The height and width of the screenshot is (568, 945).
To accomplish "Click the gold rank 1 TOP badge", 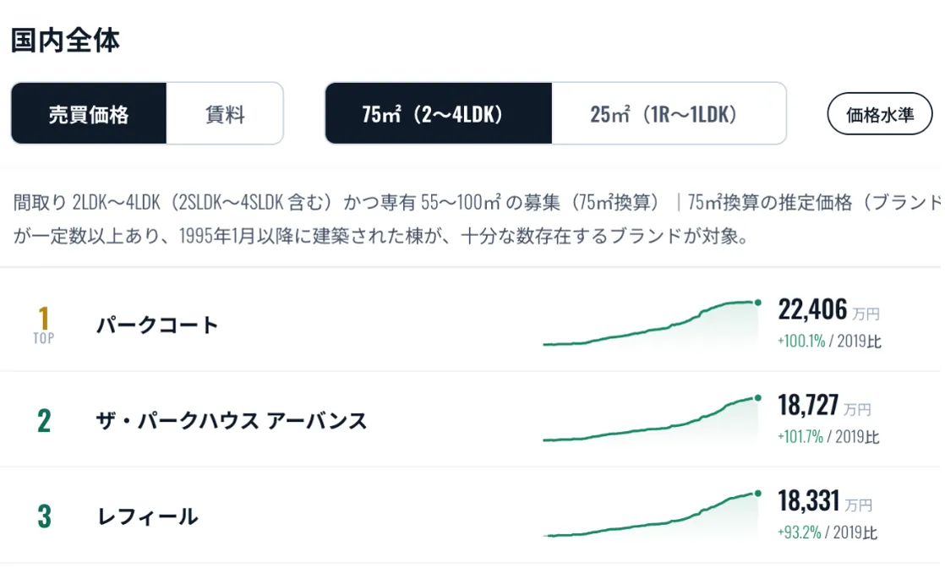I will pyautogui.click(x=43, y=325).
